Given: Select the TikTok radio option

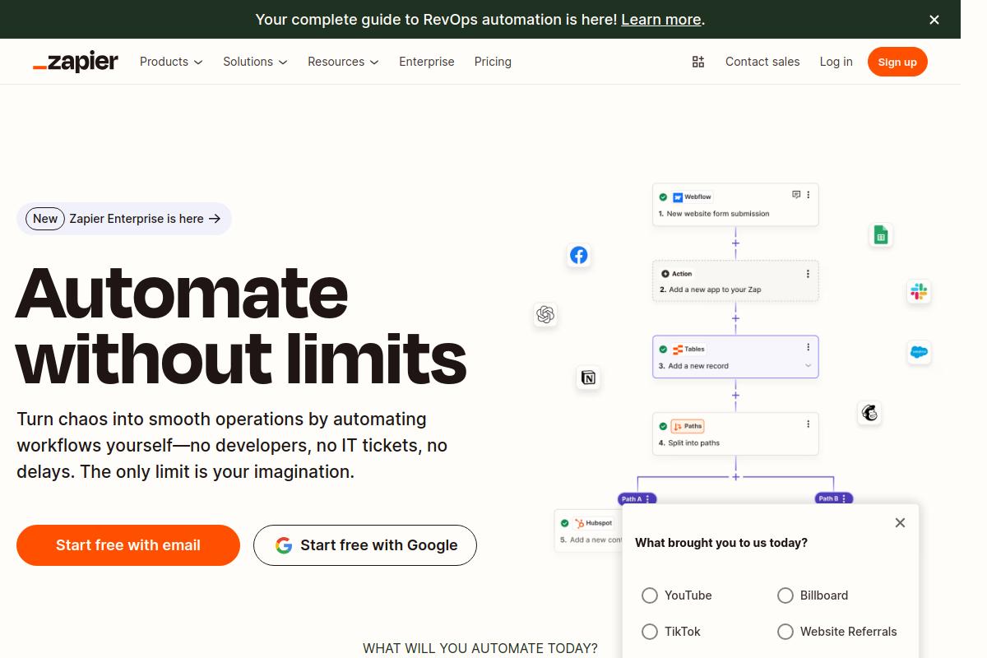Looking at the screenshot, I should click(650, 632).
